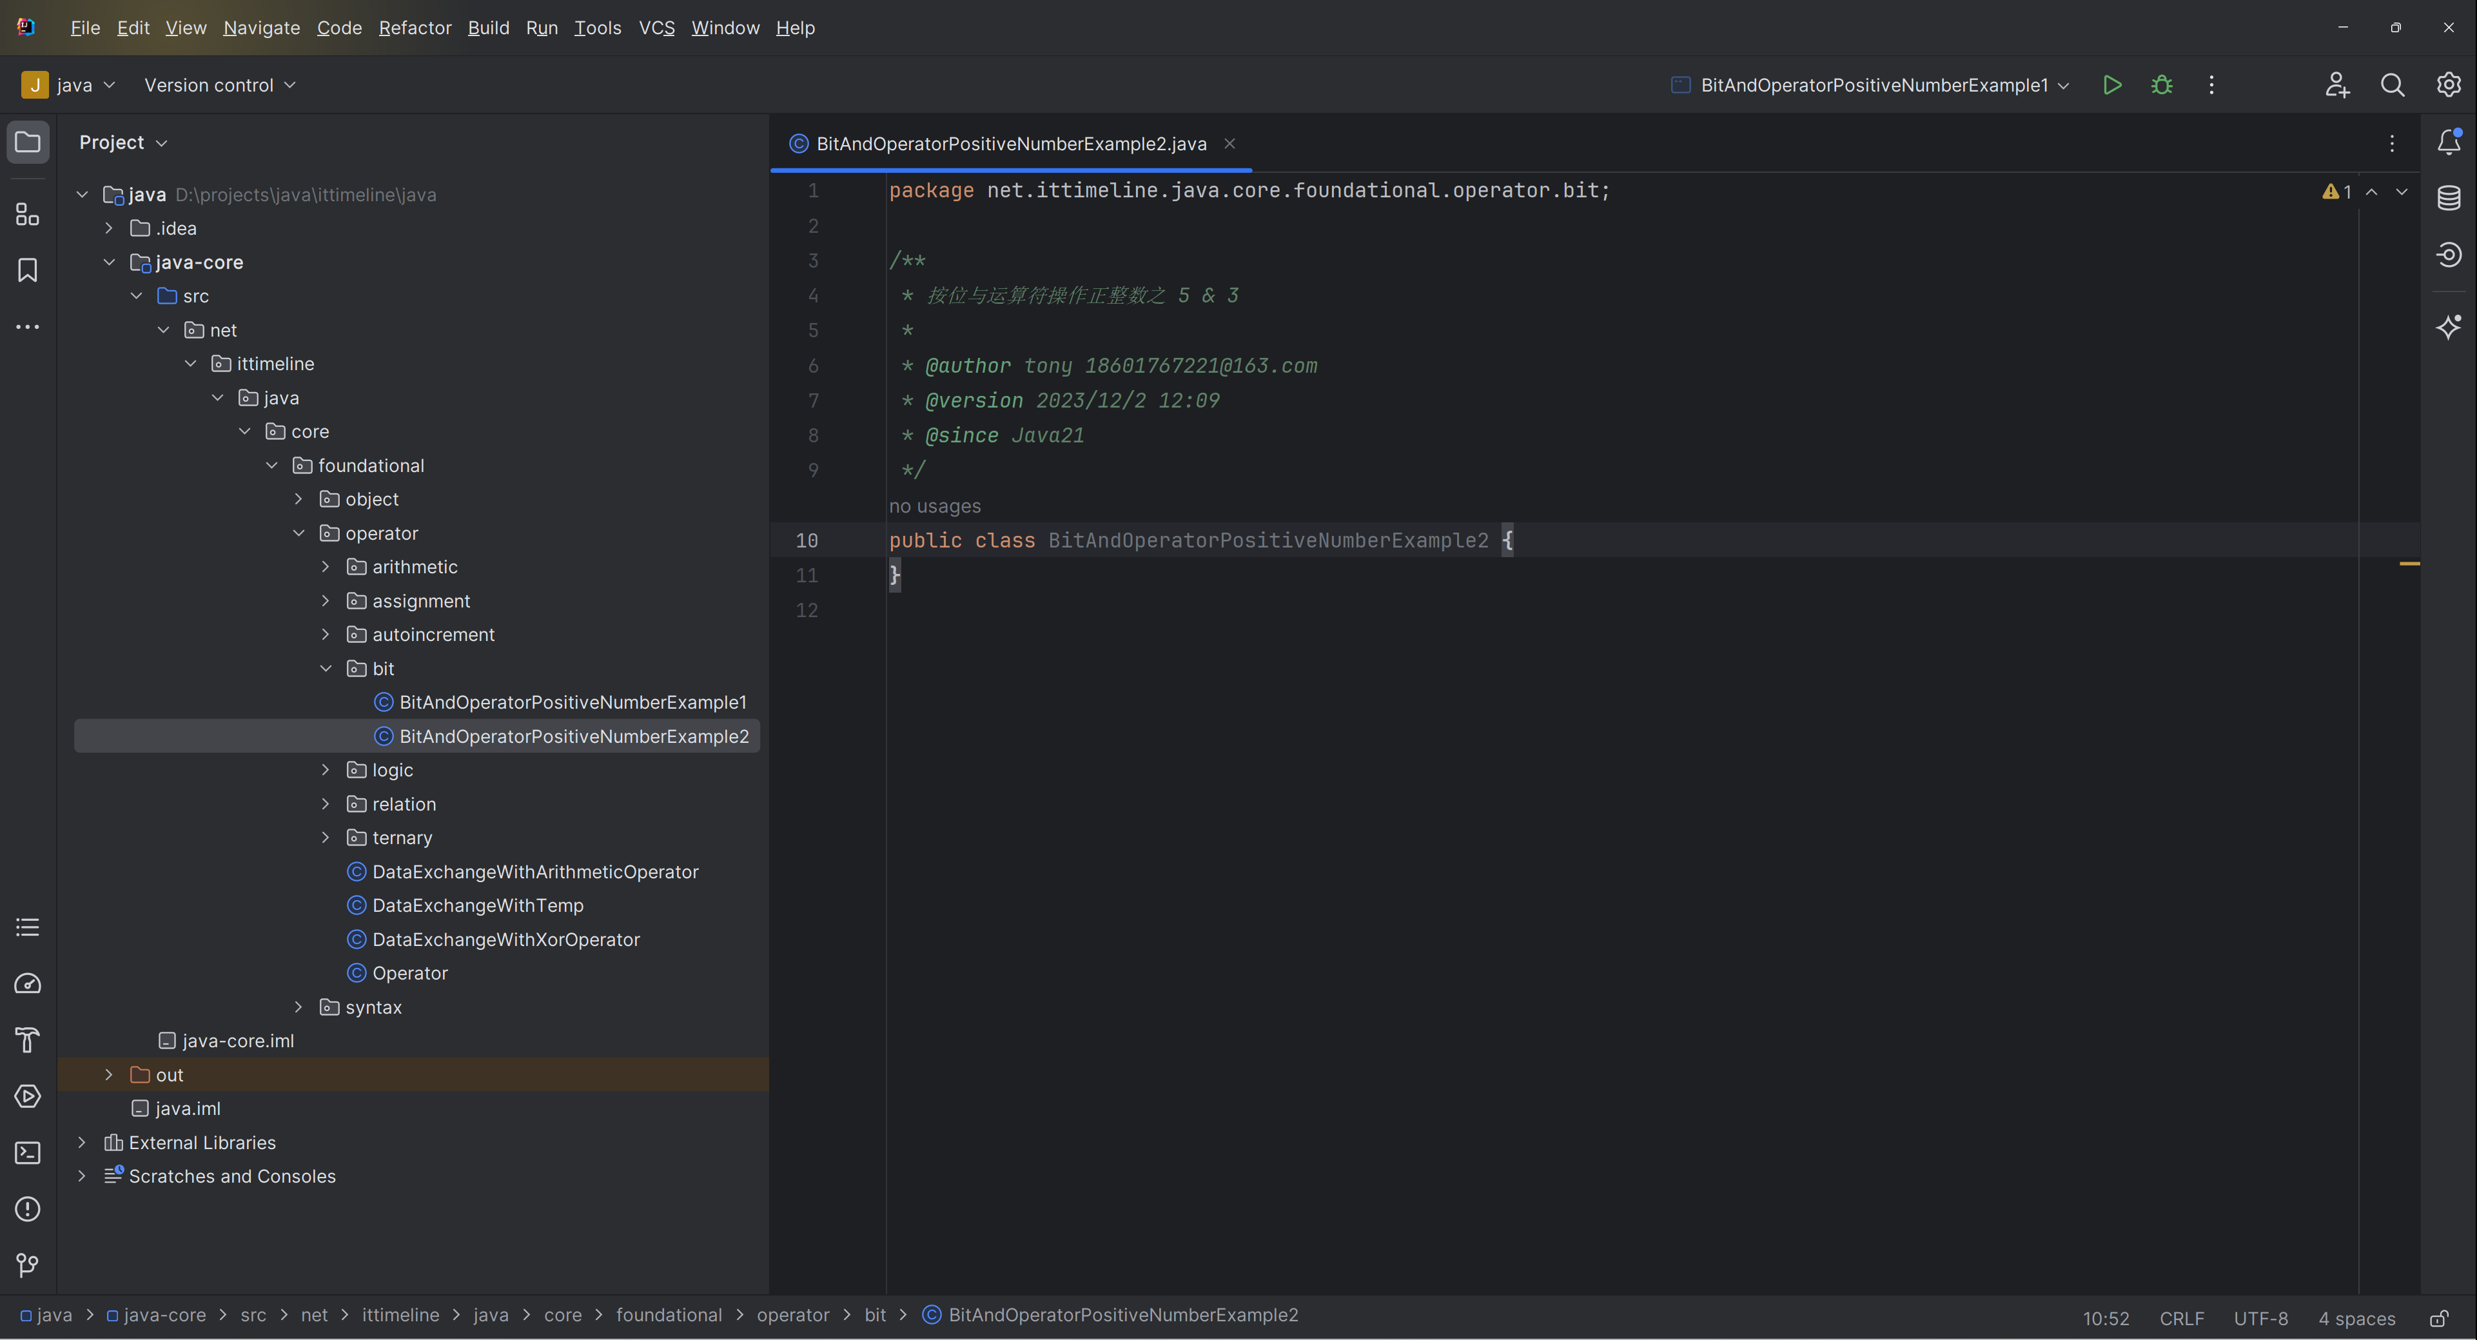The image size is (2477, 1340).
Task: Open the Terminal tool window
Action: (28, 1152)
